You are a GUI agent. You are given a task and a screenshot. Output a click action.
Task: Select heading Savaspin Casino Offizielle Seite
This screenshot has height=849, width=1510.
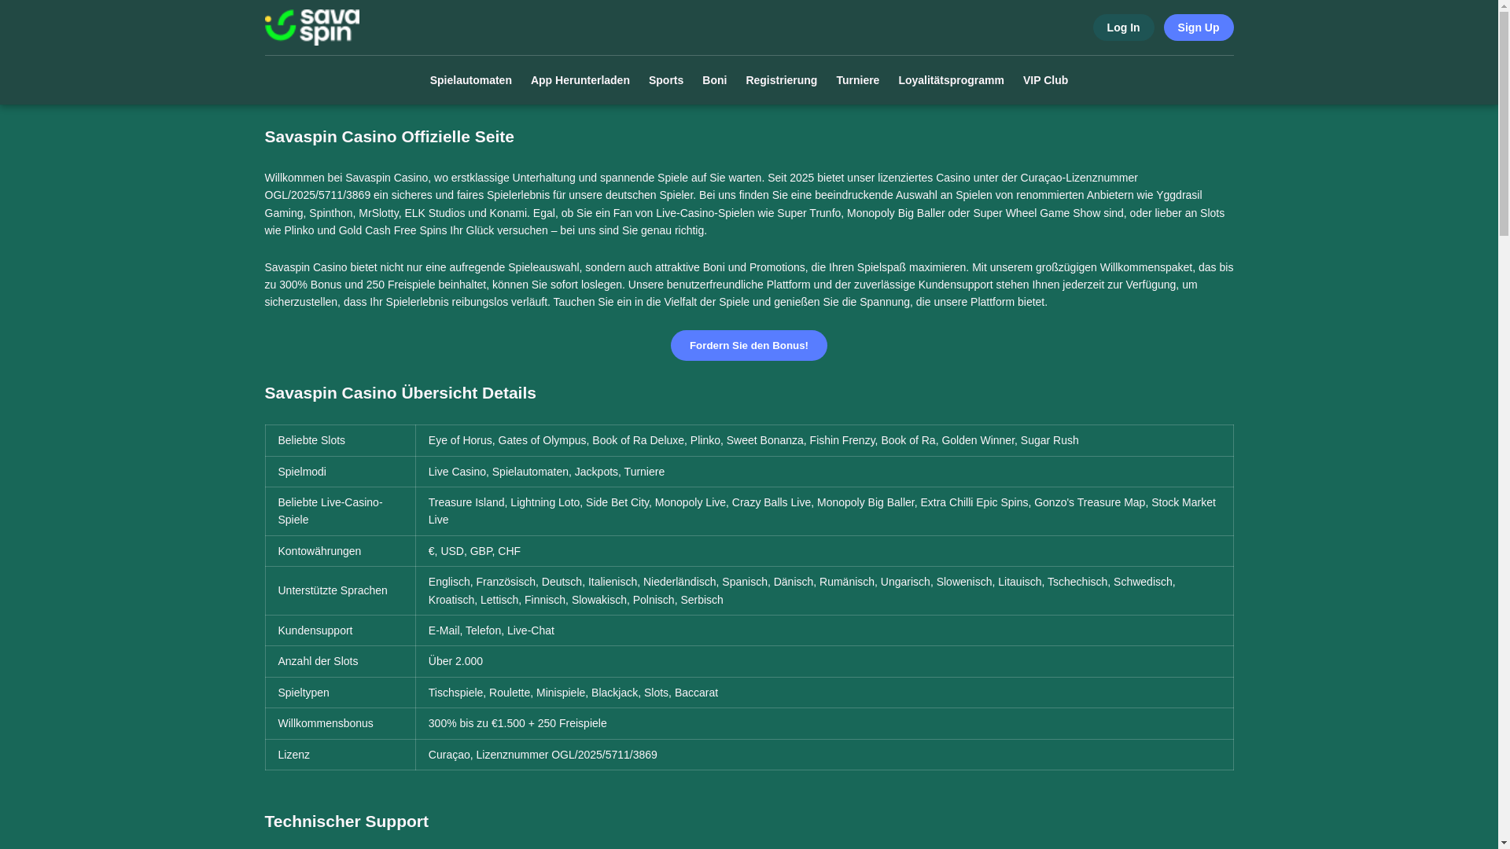tap(389, 137)
